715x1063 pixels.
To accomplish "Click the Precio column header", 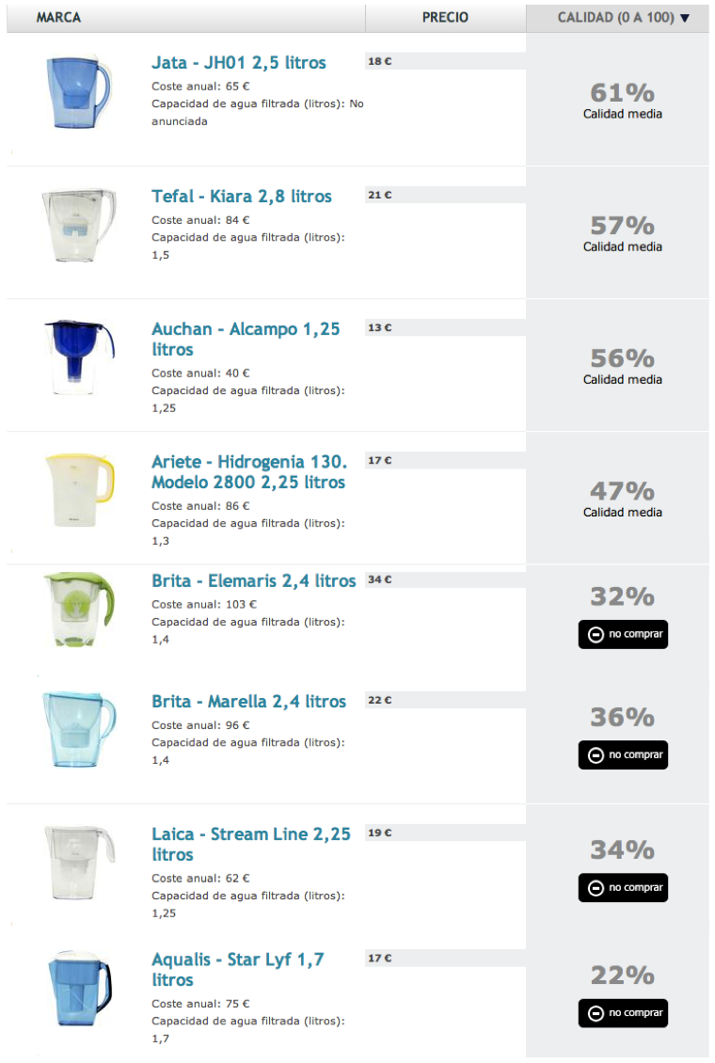I will tap(445, 18).
